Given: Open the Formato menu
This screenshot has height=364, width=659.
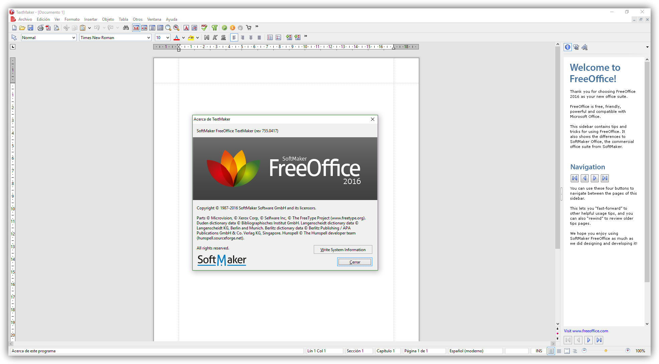Looking at the screenshot, I should pyautogui.click(x=72, y=19).
